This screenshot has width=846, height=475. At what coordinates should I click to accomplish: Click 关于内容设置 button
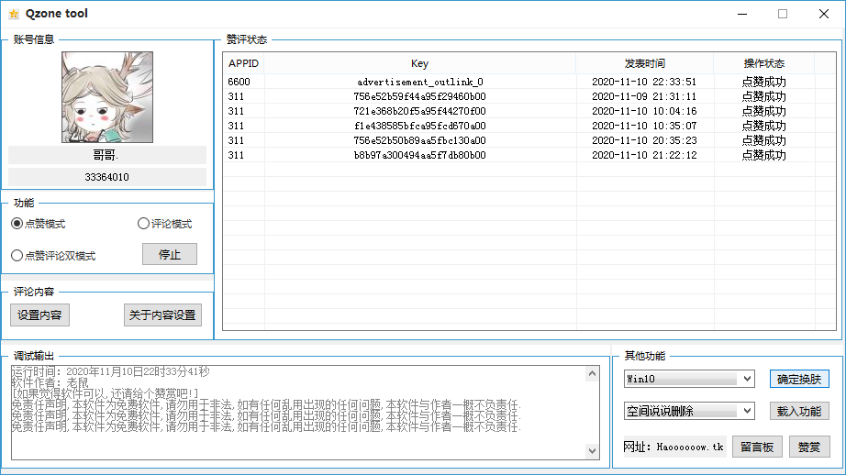tap(162, 315)
